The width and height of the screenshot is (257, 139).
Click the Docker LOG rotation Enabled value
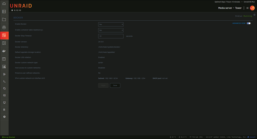pyautogui.click(x=102, y=58)
